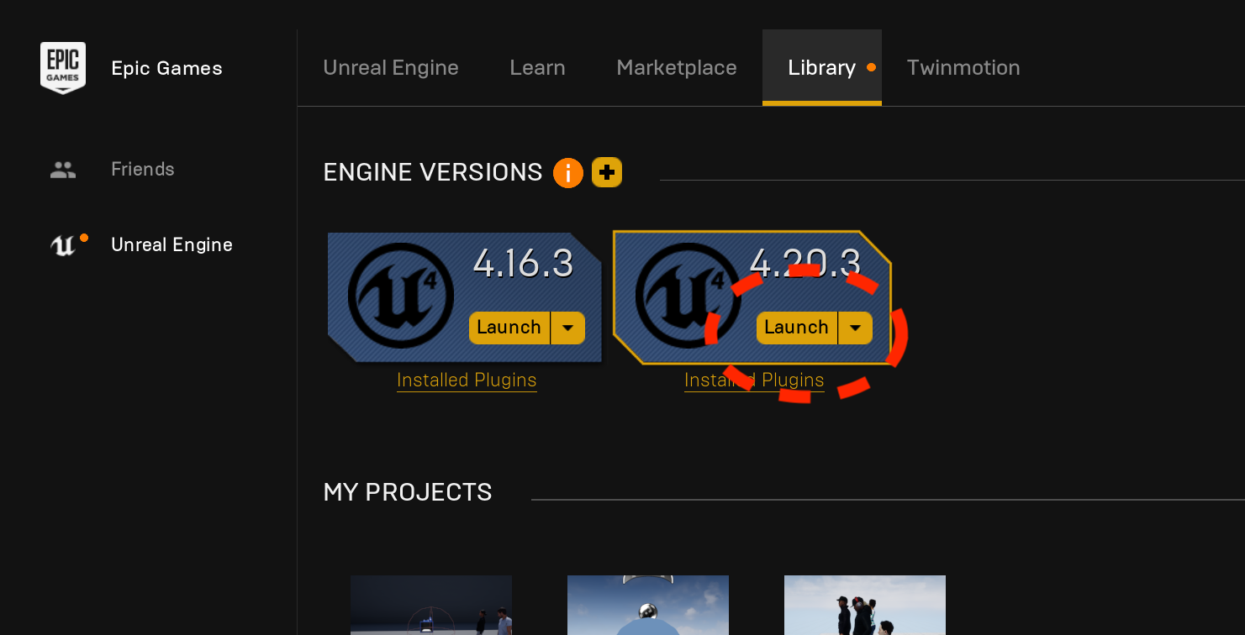Open the first project thumbnail under My Projects

[430, 605]
